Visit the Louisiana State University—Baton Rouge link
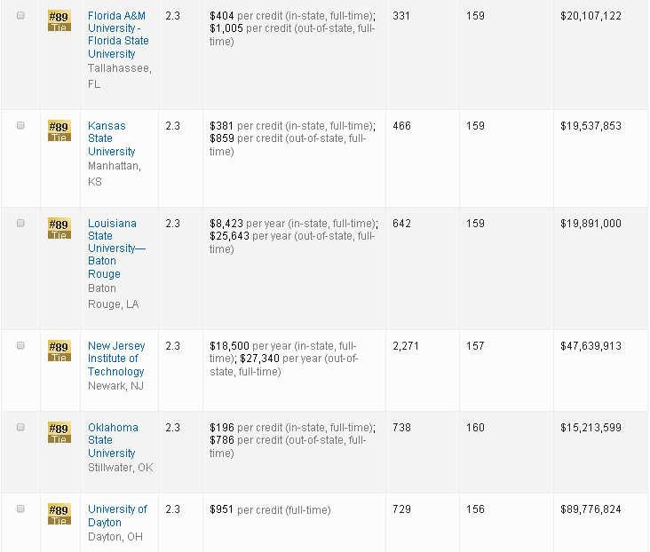Image resolution: width=650 pixels, height=552 pixels. 115,248
